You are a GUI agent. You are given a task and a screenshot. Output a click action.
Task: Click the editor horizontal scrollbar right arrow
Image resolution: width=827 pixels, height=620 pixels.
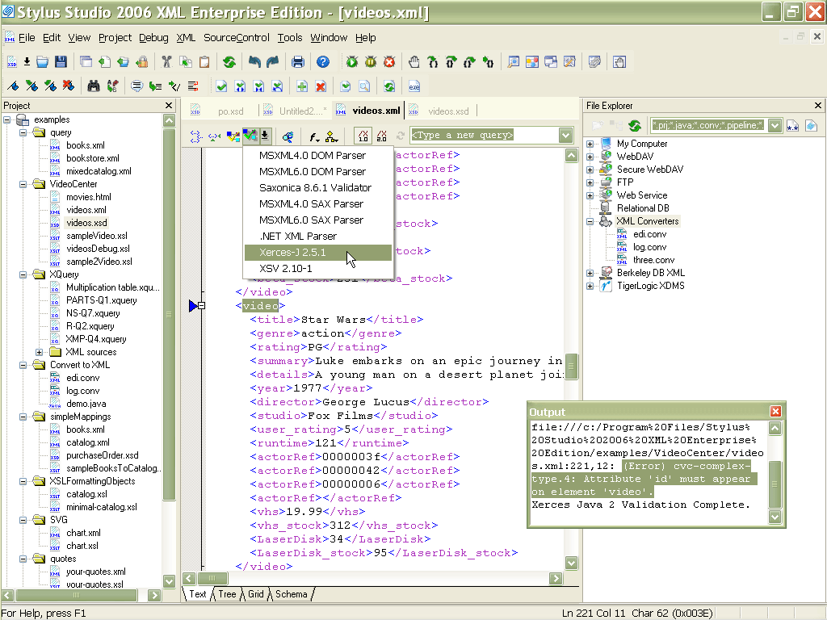click(x=556, y=578)
